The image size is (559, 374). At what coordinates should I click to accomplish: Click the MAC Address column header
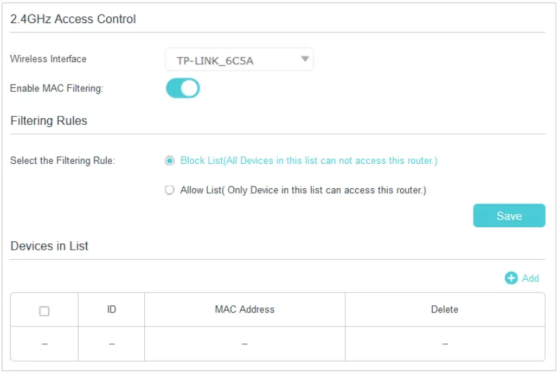point(245,309)
